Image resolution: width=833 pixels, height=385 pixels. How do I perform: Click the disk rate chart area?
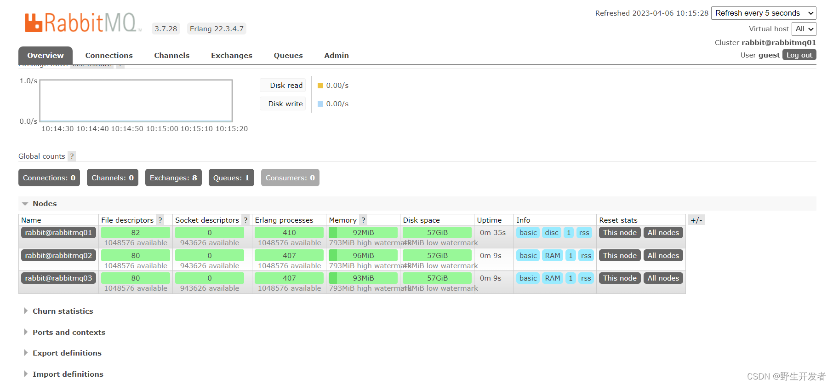pyautogui.click(x=136, y=101)
